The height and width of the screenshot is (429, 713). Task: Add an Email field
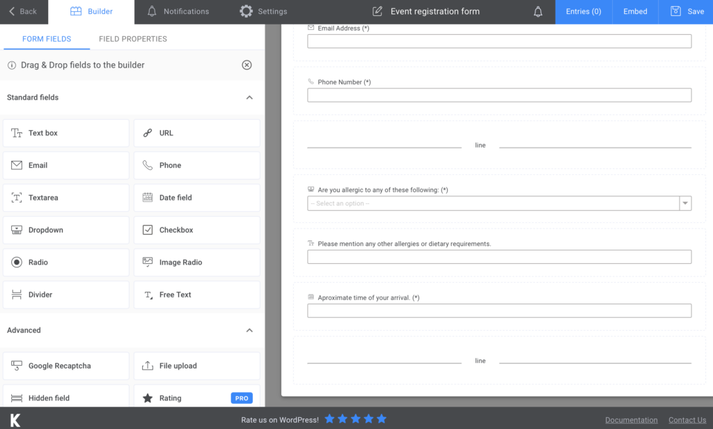[x=66, y=165]
